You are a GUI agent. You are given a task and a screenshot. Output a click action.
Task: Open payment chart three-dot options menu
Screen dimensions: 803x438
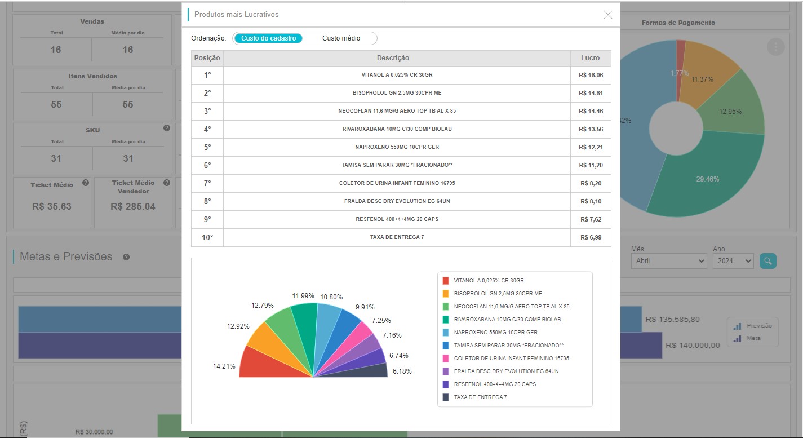(775, 47)
